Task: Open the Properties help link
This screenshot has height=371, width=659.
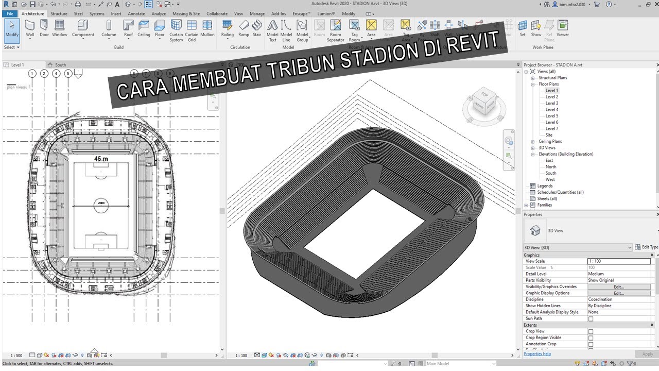Action: 537,354
